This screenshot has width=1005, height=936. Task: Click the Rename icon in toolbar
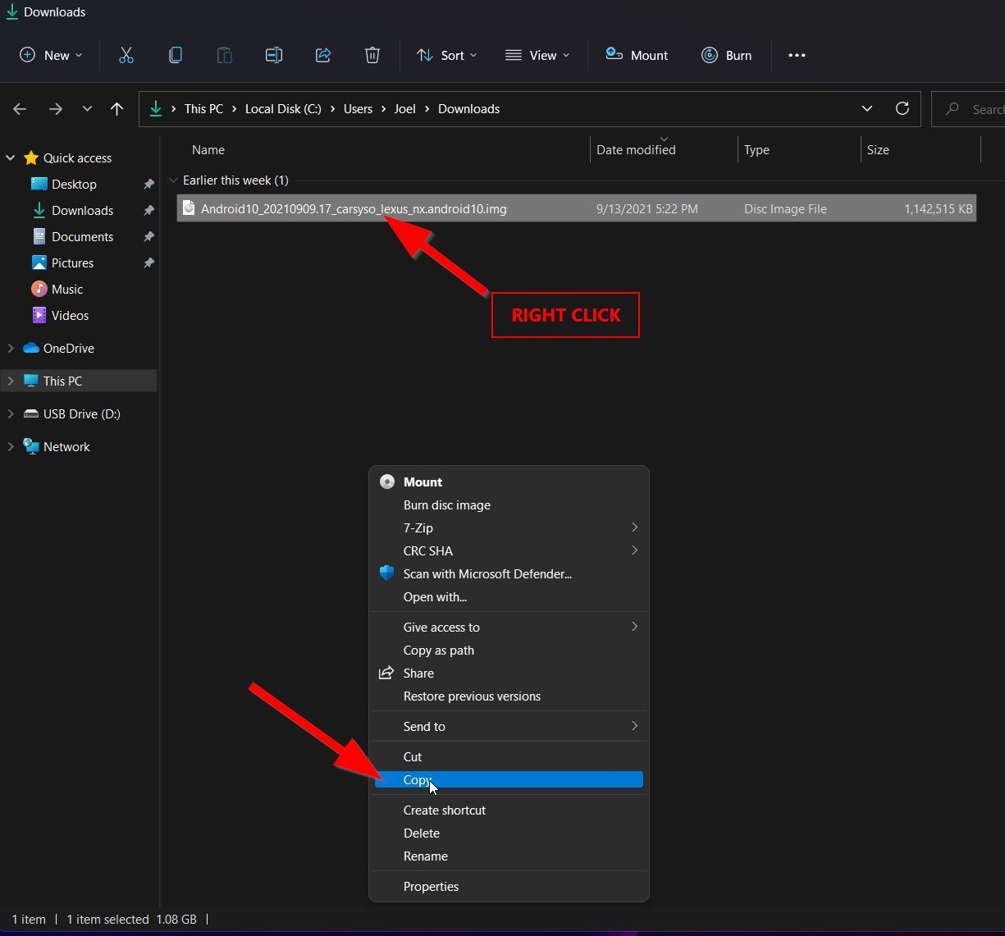[x=273, y=55]
